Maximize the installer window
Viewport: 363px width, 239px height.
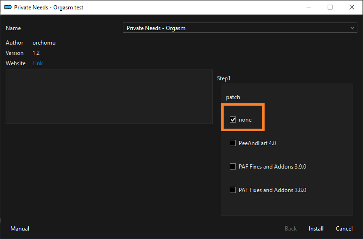(330, 8)
